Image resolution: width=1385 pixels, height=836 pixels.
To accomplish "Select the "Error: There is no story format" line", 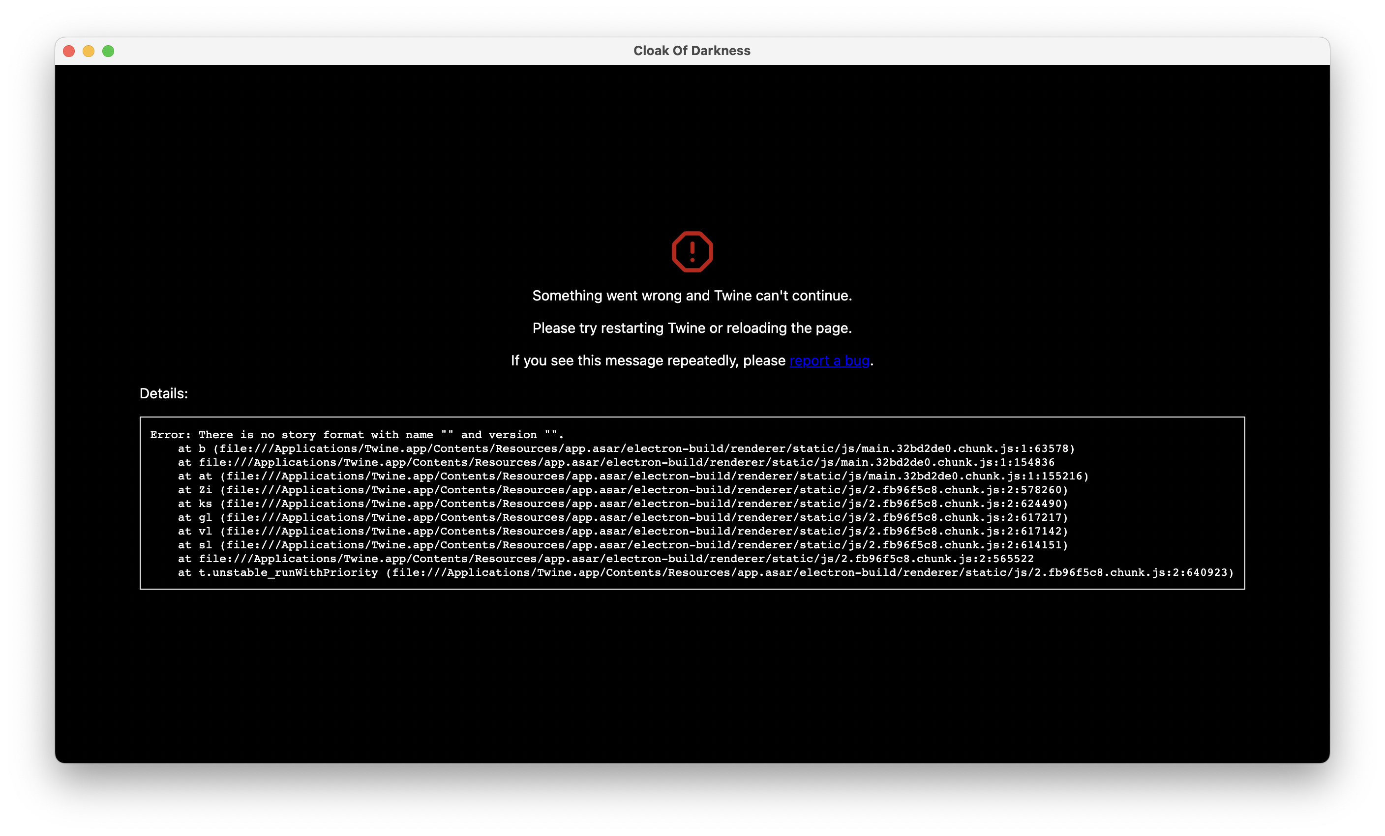I will pos(357,434).
